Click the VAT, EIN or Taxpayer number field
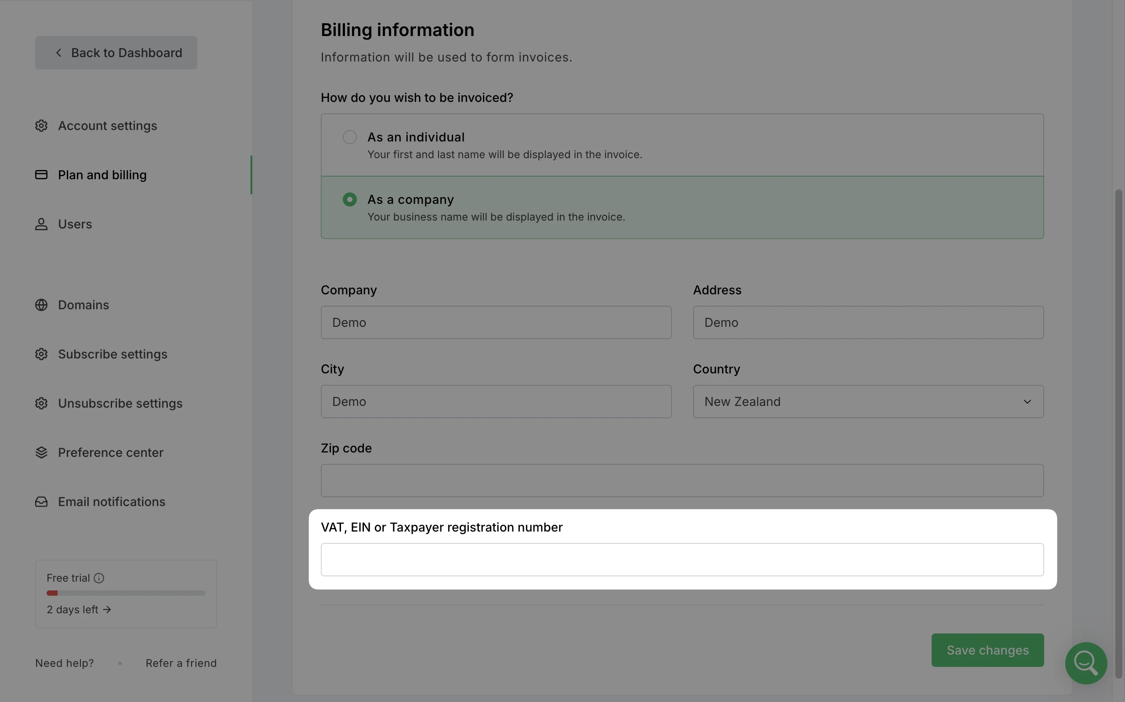This screenshot has width=1125, height=702. 682,560
